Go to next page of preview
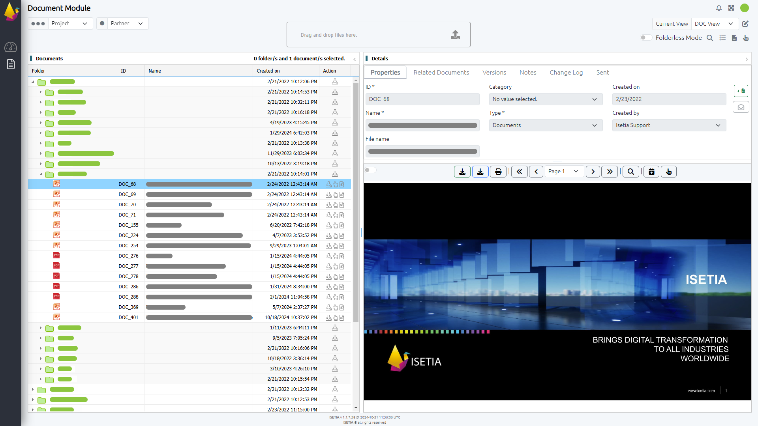The width and height of the screenshot is (758, 426). [x=593, y=172]
